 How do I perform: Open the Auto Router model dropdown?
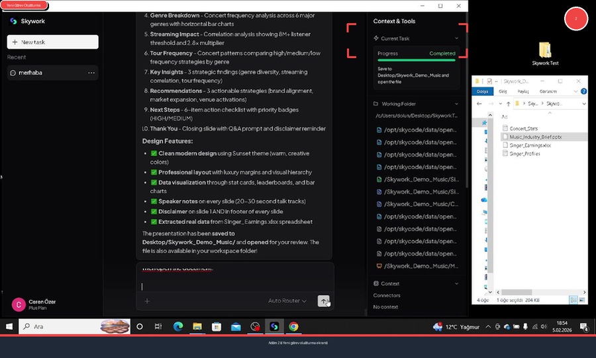(x=287, y=301)
